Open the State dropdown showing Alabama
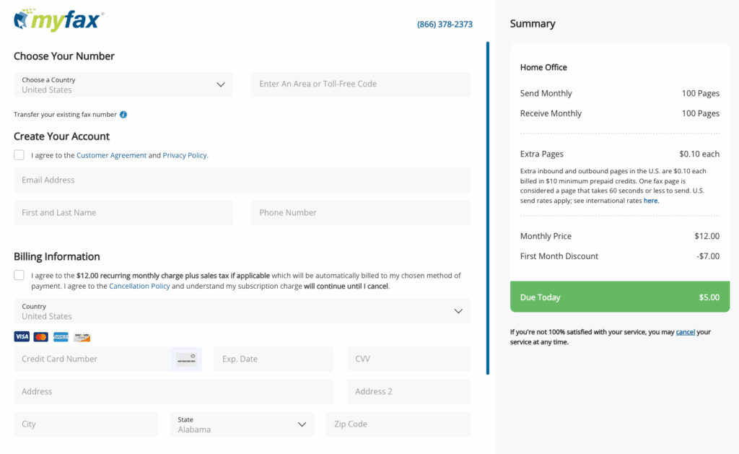The width and height of the screenshot is (739, 454). click(242, 424)
